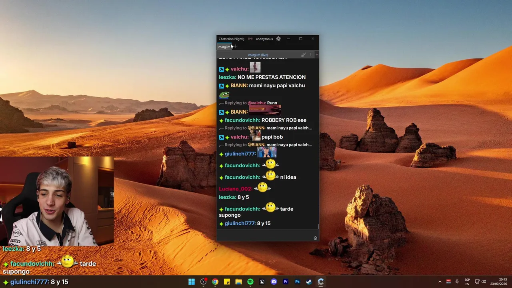
Task: Open network settings tray icon
Action: pyautogui.click(x=477, y=282)
